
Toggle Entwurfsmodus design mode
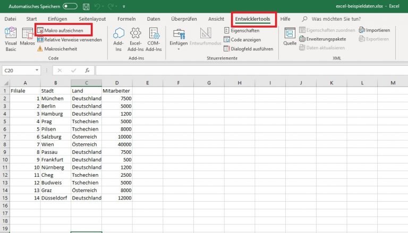tap(205, 37)
